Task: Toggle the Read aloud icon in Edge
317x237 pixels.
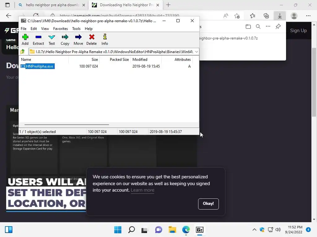Action: click(x=226, y=16)
